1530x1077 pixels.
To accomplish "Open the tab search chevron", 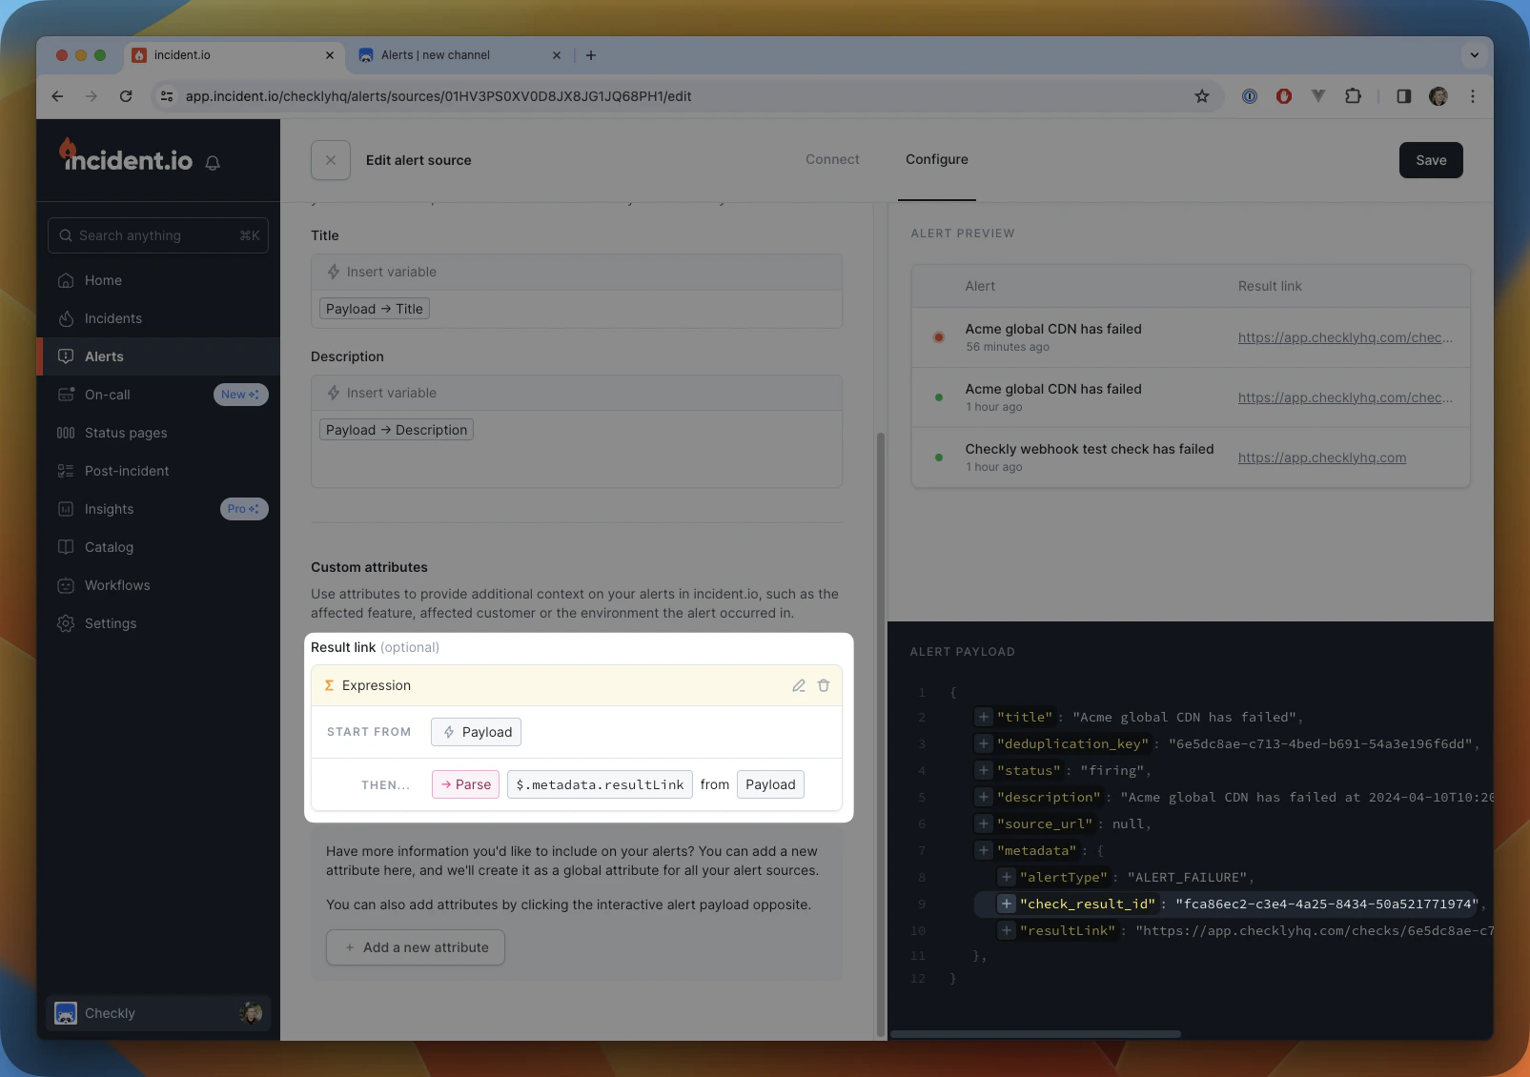I will tap(1474, 55).
